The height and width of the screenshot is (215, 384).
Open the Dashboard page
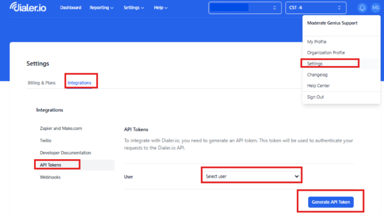[70, 8]
